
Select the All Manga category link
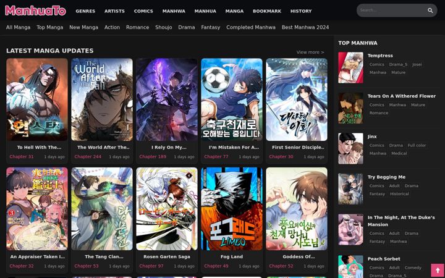pyautogui.click(x=18, y=27)
